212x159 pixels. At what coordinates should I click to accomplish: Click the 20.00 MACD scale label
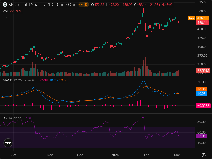pyautogui.click(x=201, y=82)
